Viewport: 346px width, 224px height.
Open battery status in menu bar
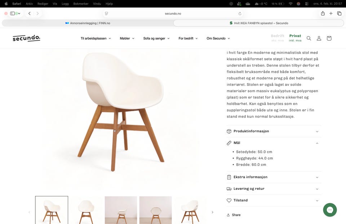point(278,4)
